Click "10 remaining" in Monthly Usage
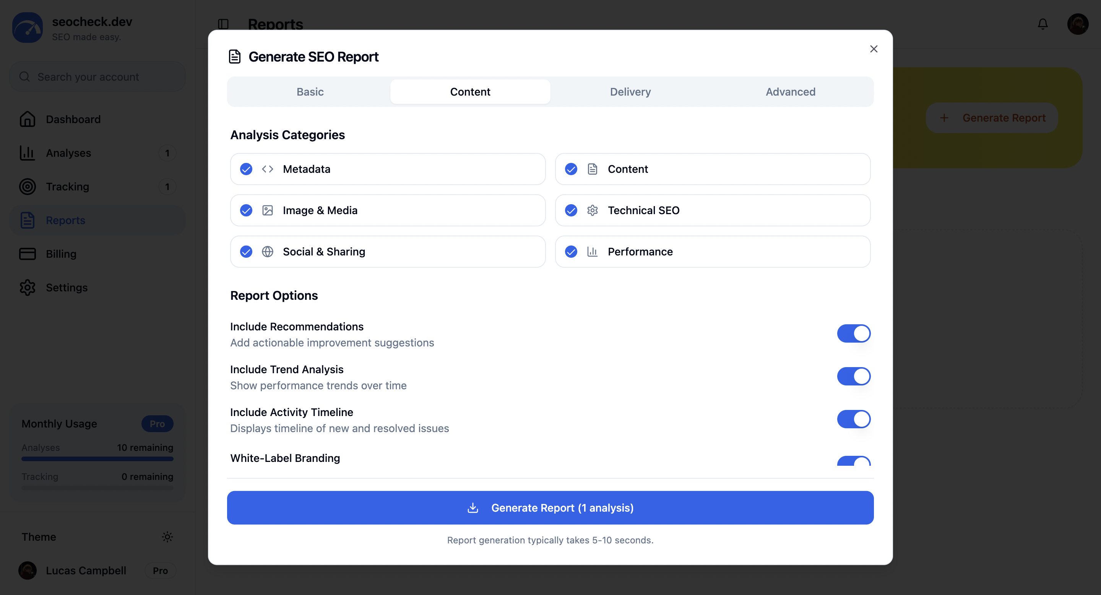 (145, 447)
